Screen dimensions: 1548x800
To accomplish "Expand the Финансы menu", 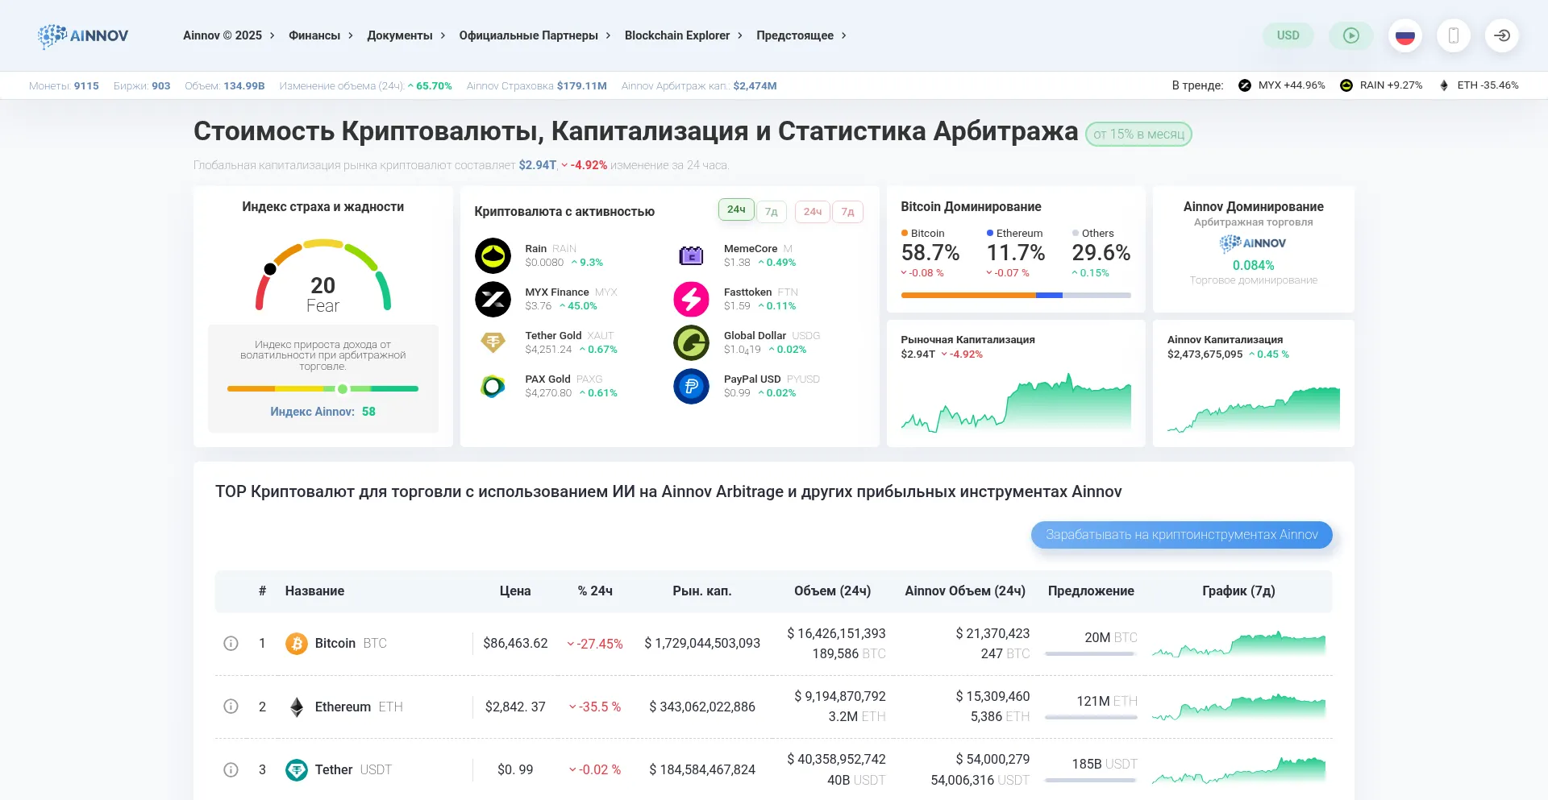I will pos(320,35).
